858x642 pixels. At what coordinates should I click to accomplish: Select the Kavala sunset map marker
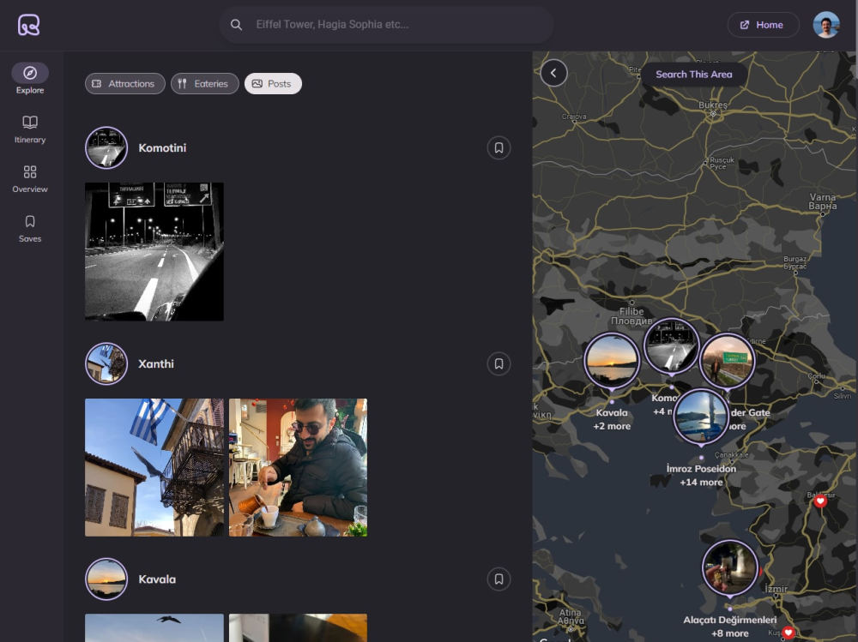(x=611, y=360)
